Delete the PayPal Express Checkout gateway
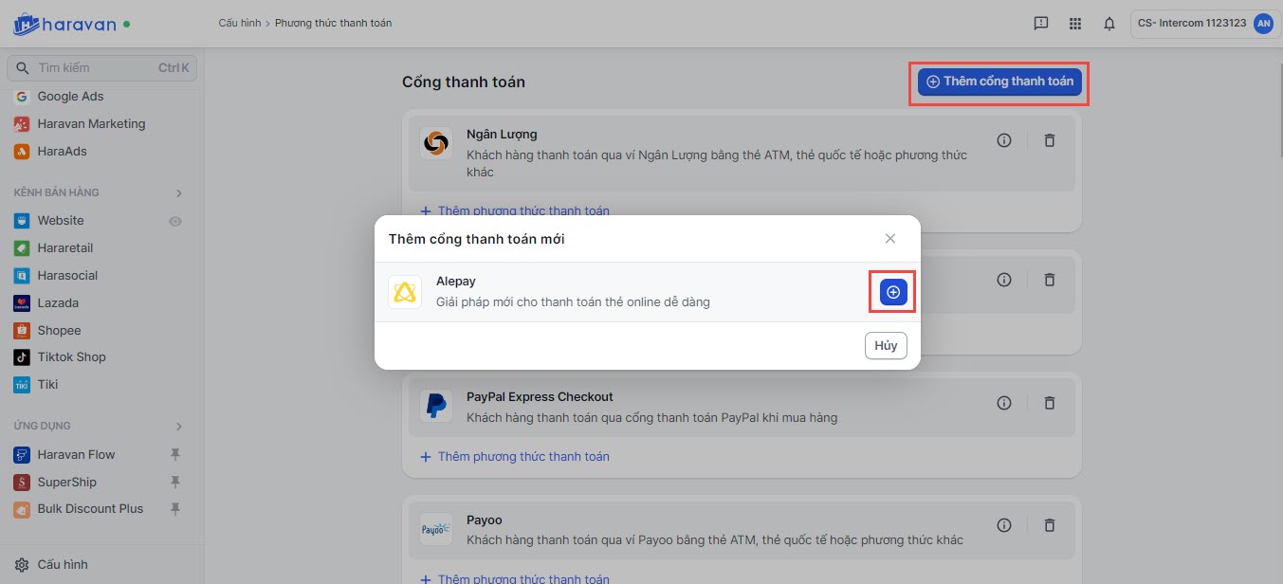The image size is (1283, 584). (x=1050, y=403)
